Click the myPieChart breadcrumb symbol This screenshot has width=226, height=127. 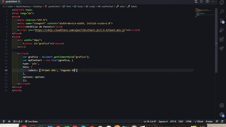[x=106, y=6]
